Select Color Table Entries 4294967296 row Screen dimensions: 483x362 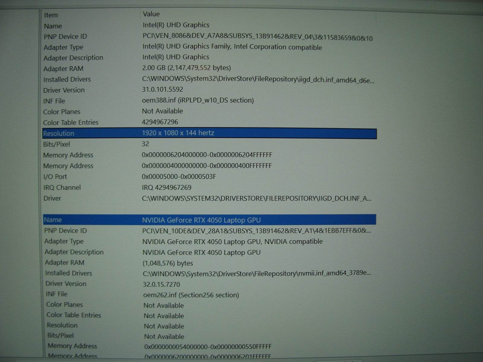coord(160,122)
